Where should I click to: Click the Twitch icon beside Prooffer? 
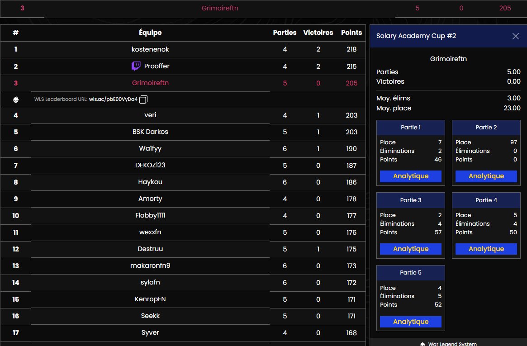[136, 66]
